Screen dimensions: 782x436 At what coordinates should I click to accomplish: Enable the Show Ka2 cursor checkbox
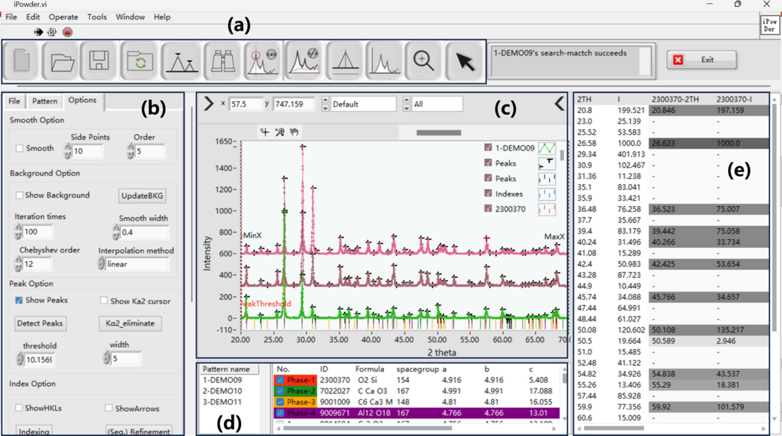click(104, 300)
